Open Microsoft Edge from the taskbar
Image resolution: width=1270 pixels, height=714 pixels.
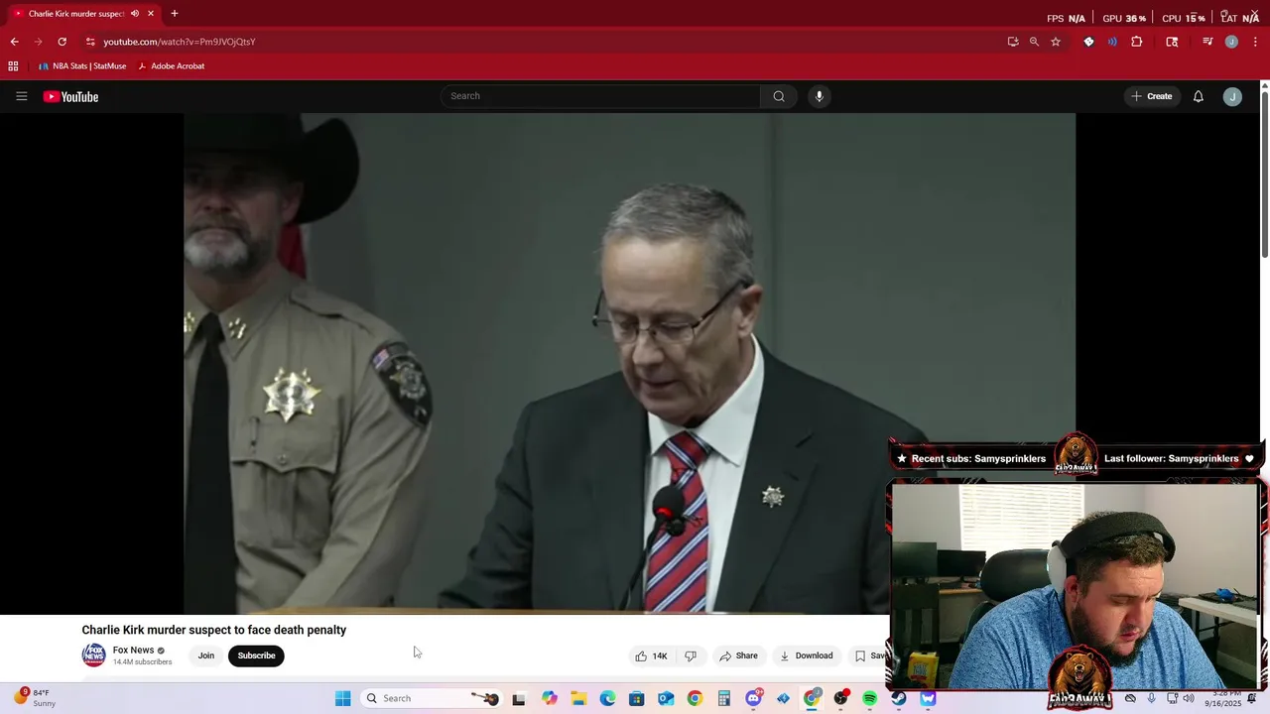click(x=607, y=698)
